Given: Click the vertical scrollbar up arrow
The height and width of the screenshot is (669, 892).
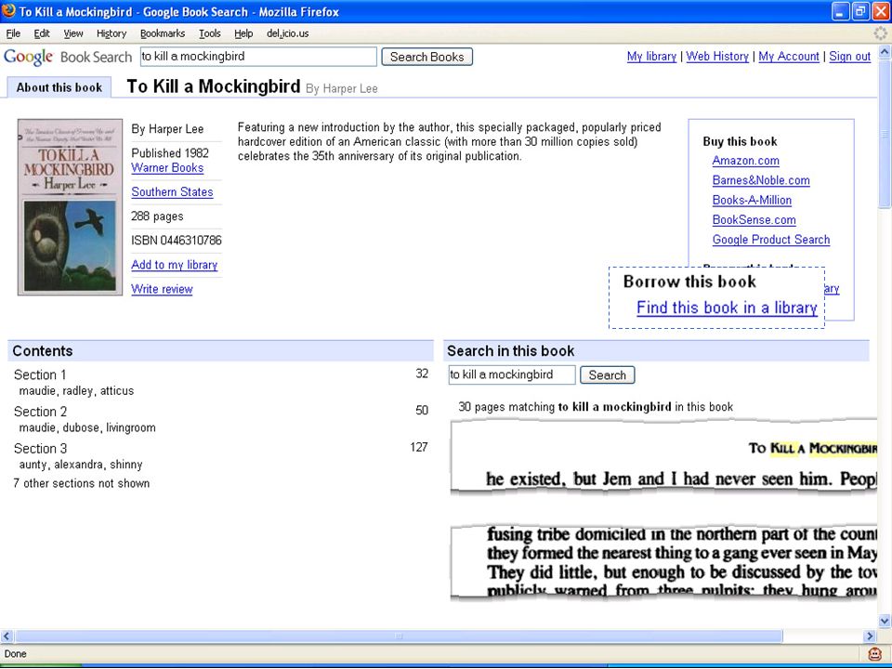Looking at the screenshot, I should pos(885,52).
